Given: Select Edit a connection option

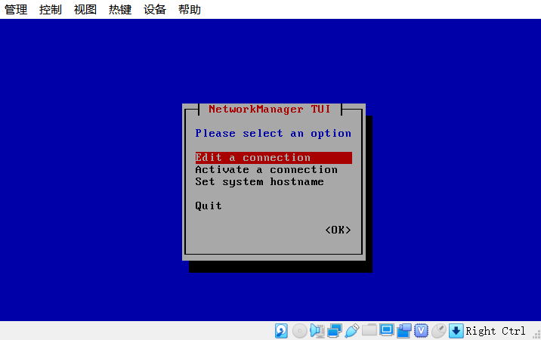Looking at the screenshot, I should coord(274,157).
